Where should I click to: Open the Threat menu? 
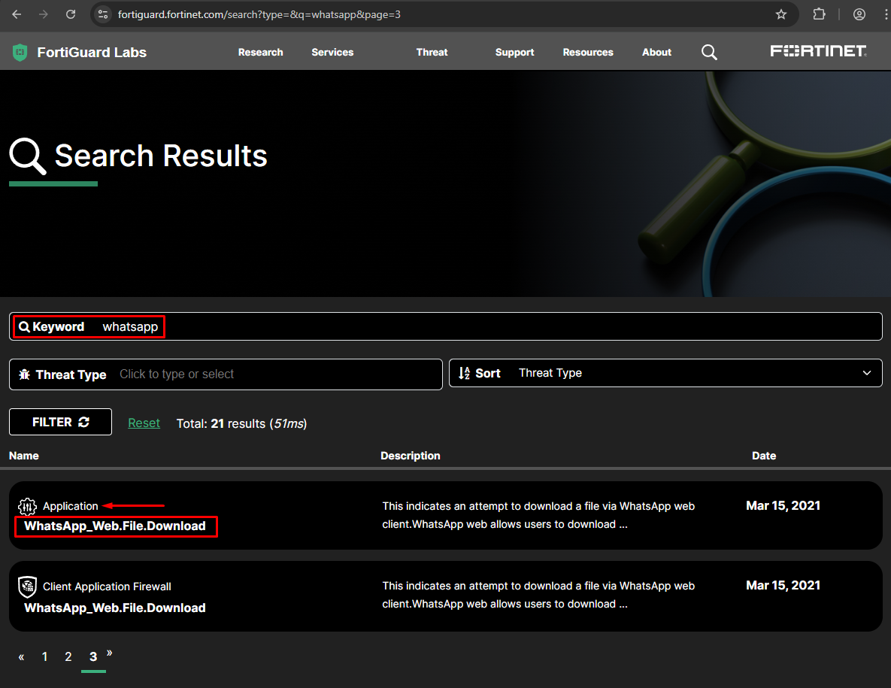pos(432,52)
